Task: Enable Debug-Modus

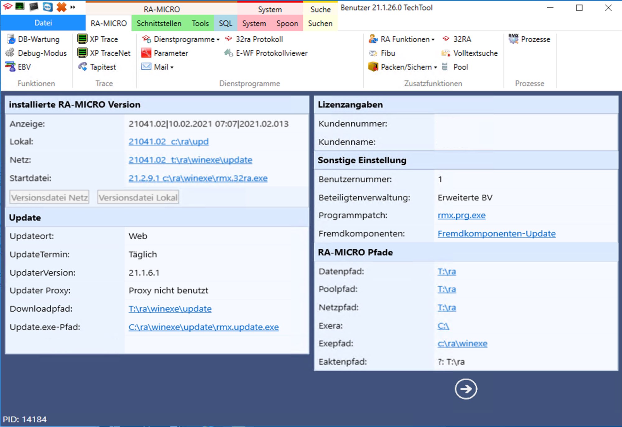Action: [x=36, y=53]
